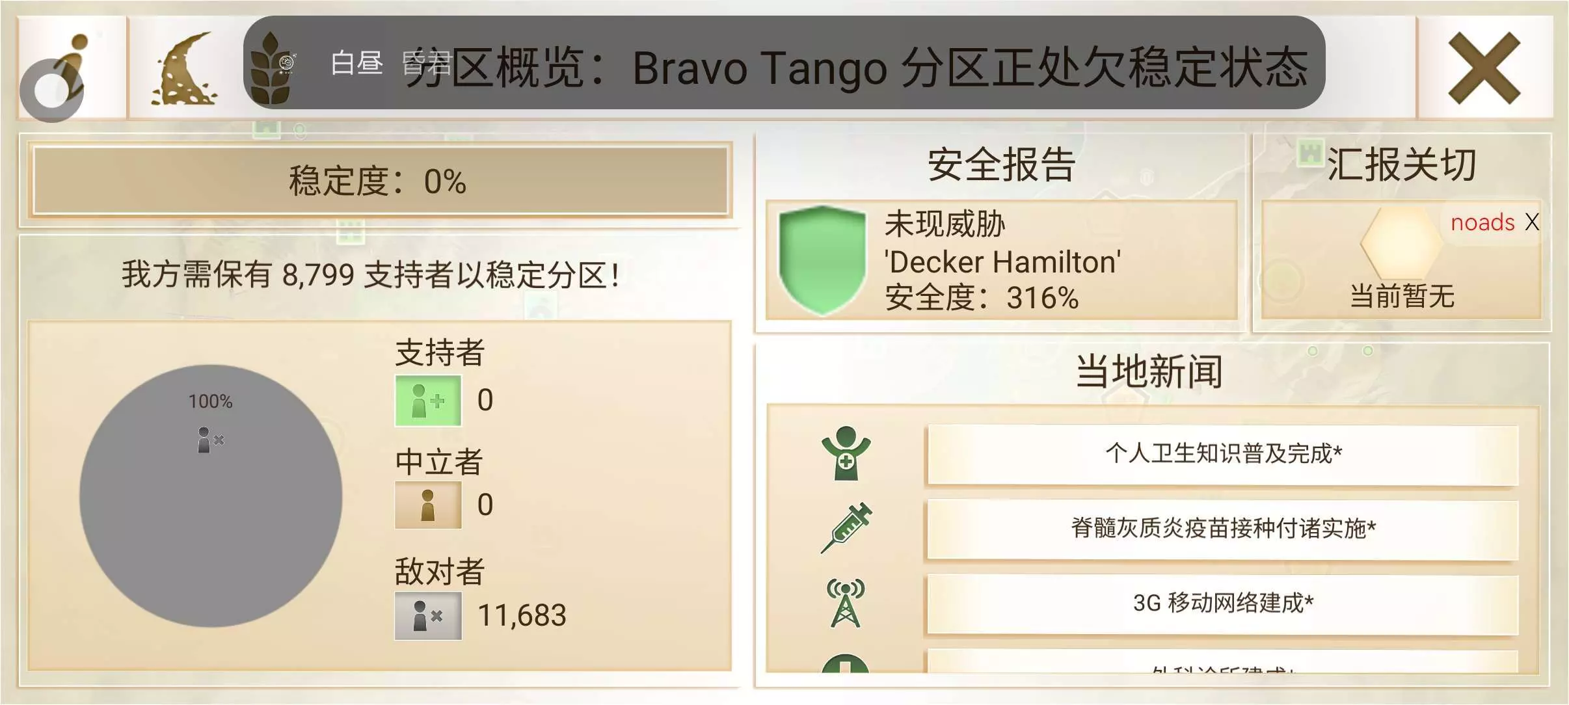Select the wheat crop icon
The width and height of the screenshot is (1569, 705).
pyautogui.click(x=271, y=69)
